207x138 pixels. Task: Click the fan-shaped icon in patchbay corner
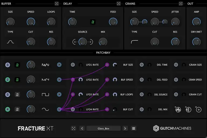[x=188, y=110]
